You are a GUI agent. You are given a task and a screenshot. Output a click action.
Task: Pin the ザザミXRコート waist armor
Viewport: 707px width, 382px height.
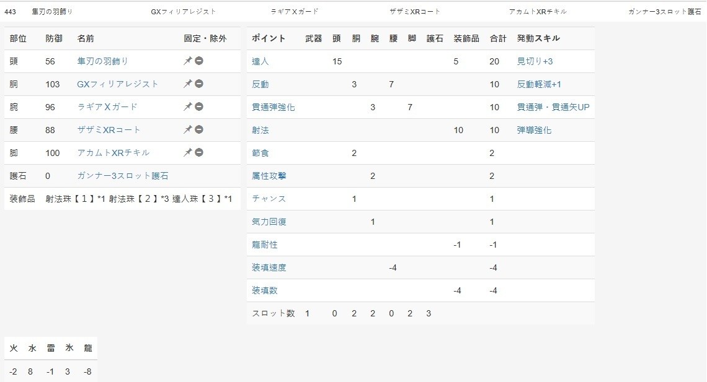(x=187, y=129)
